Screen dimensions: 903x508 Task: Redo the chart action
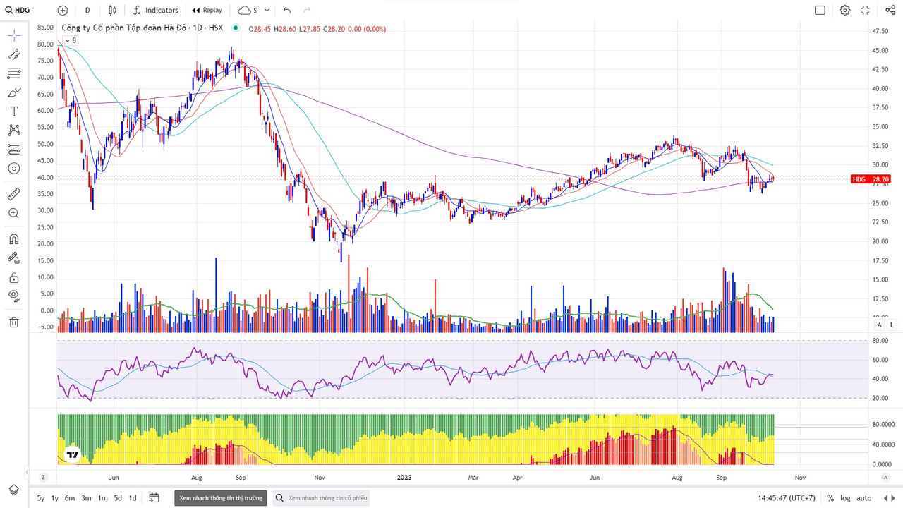[307, 10]
